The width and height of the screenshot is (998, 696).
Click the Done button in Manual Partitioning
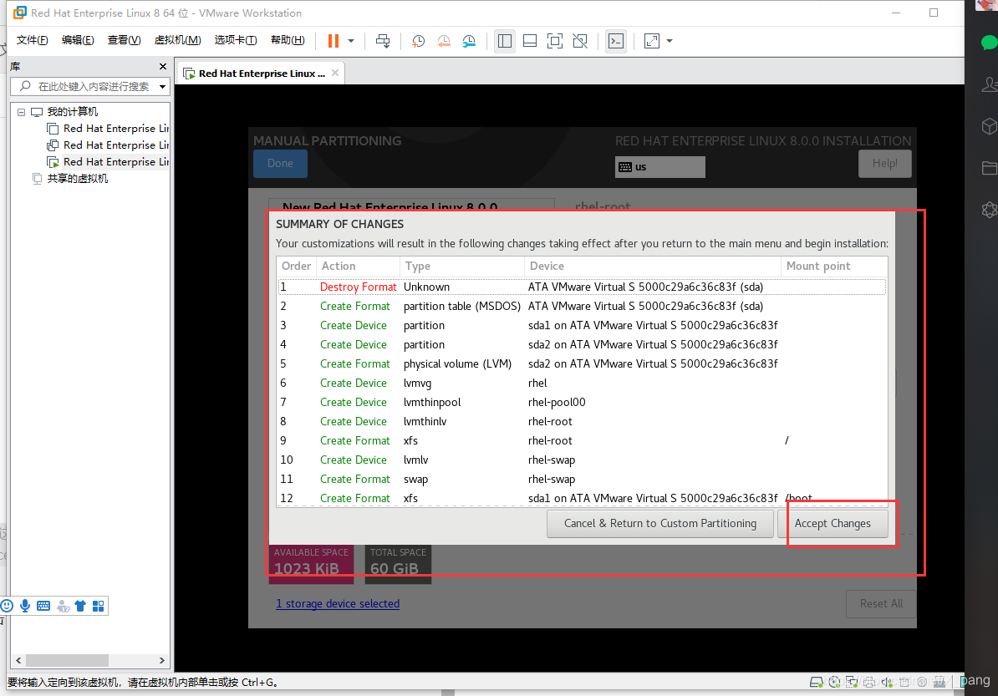click(x=280, y=164)
